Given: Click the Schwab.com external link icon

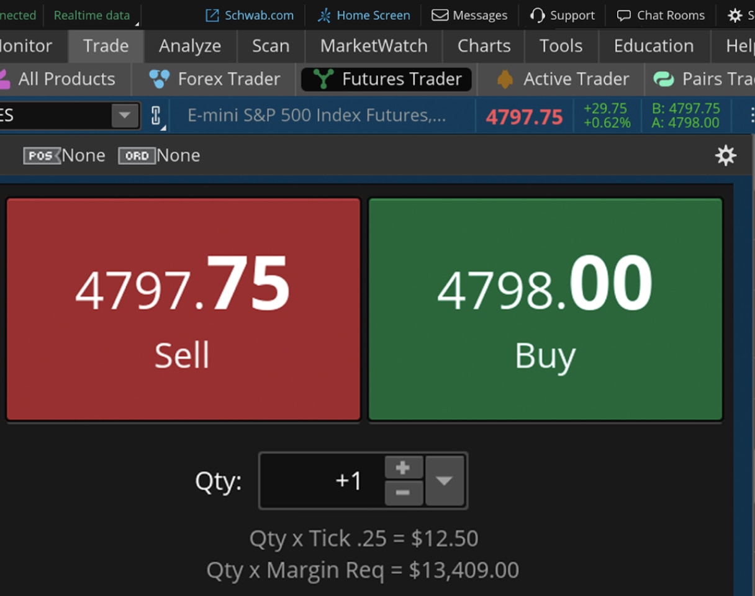Looking at the screenshot, I should (x=212, y=16).
